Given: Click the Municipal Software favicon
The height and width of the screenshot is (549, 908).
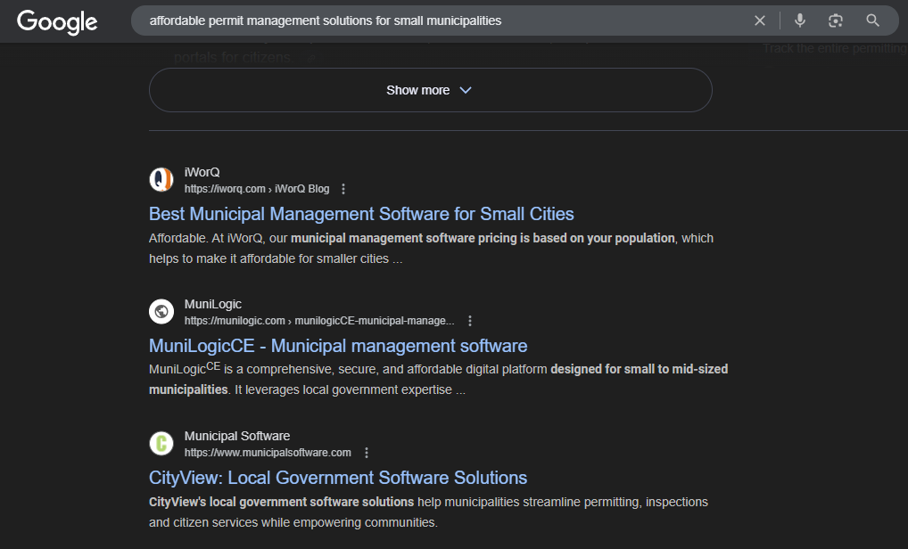Looking at the screenshot, I should pos(161,444).
